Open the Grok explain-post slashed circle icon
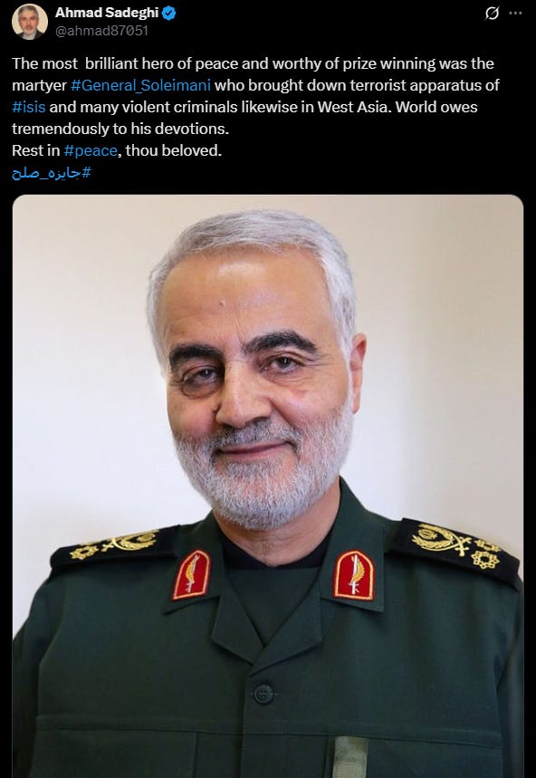The height and width of the screenshot is (778, 536). coord(492,14)
